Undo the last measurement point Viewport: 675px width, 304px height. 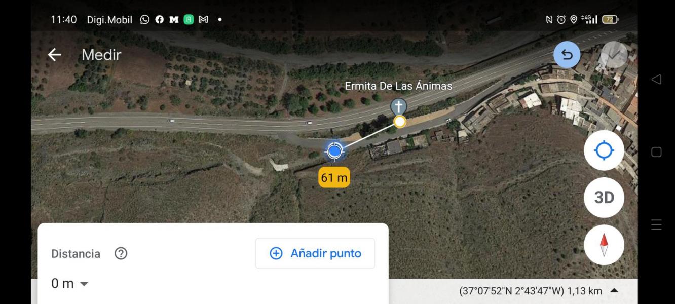(567, 55)
